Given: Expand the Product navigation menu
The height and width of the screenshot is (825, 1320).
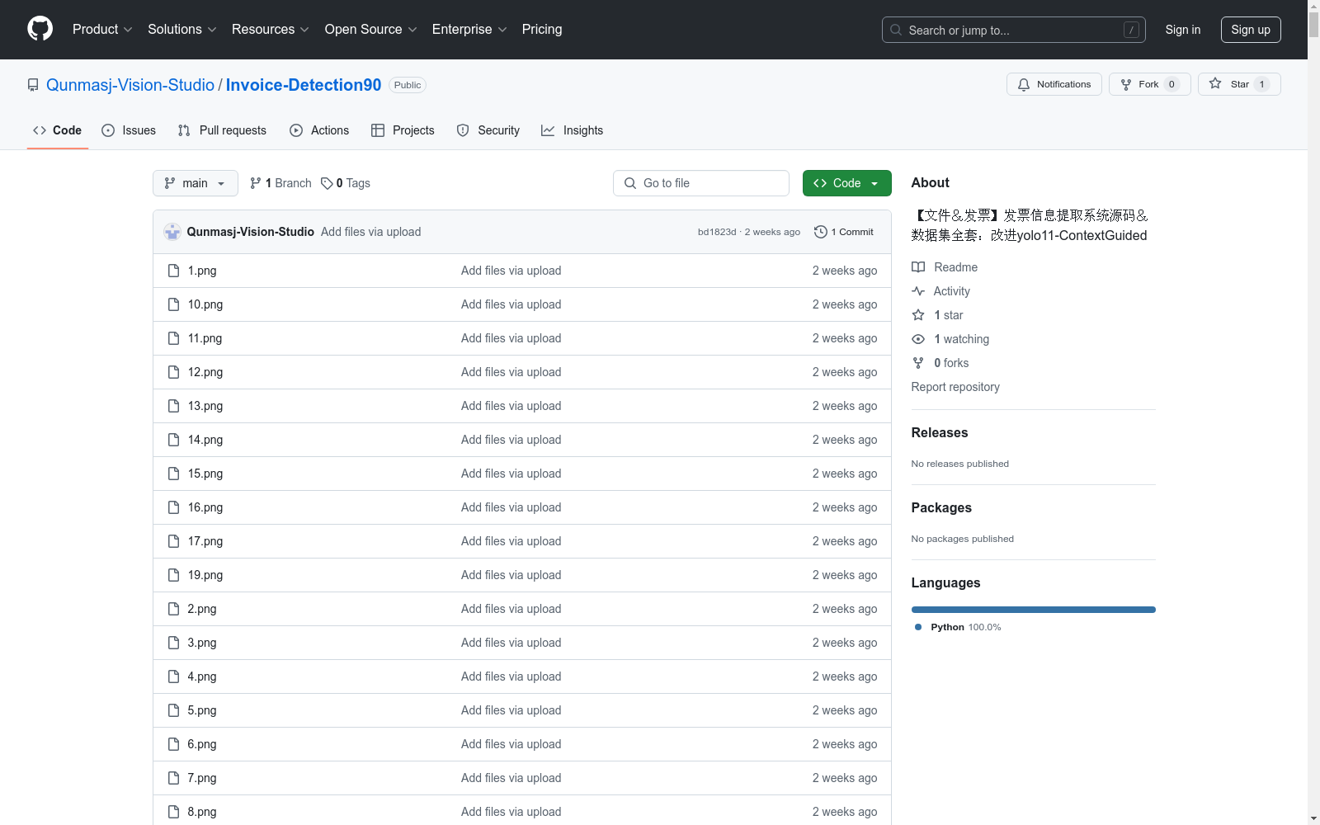Looking at the screenshot, I should click(102, 30).
